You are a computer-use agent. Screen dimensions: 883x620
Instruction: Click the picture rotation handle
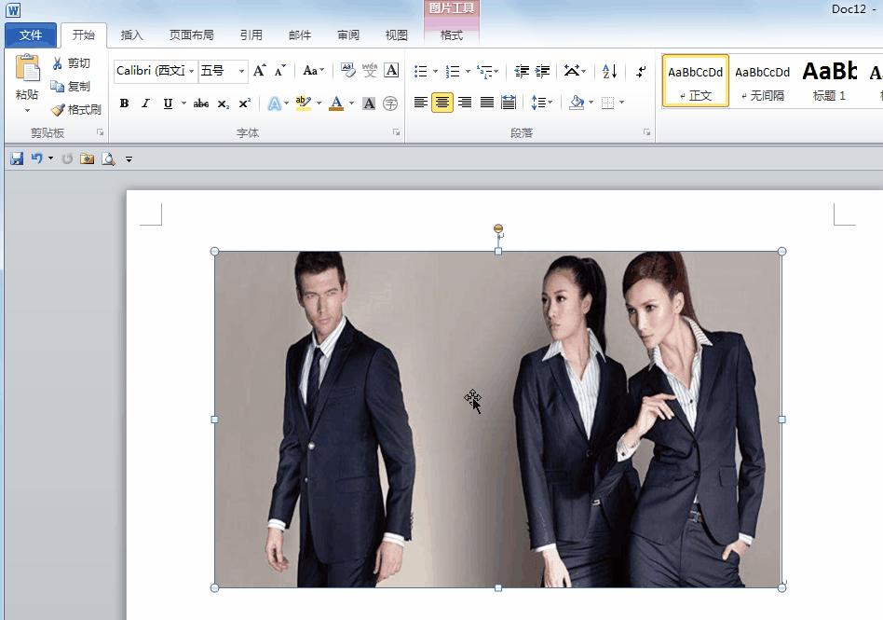[498, 228]
